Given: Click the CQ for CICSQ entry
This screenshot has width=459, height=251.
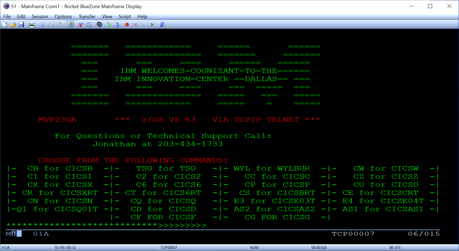Looking at the screenshot, I should [163, 201].
